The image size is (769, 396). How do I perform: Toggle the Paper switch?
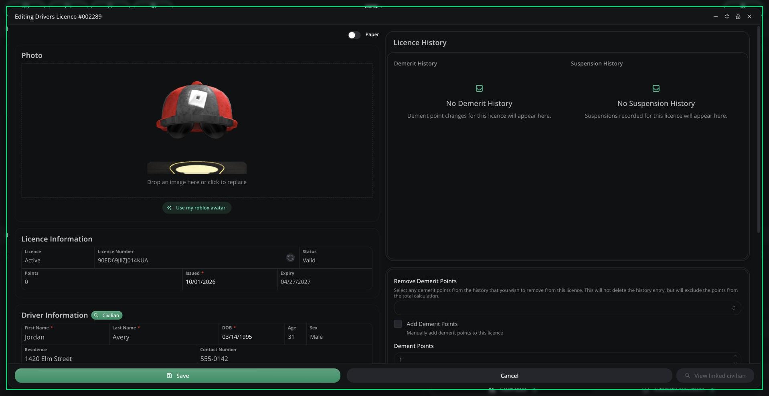pos(354,35)
